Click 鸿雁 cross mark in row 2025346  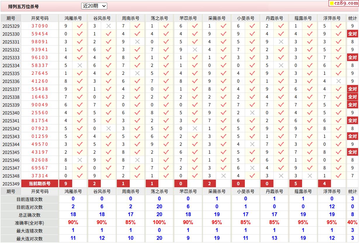[80, 160]
